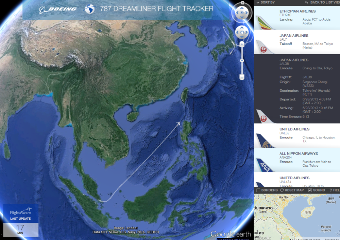Rotate view right with look control arrow
The width and height of the screenshot is (340, 240).
(247, 13)
